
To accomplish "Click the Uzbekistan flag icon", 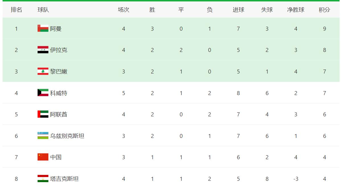I will tap(43, 136).
